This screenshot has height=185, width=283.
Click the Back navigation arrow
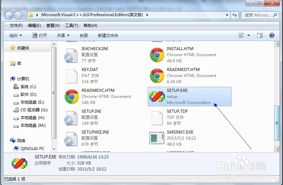pos(8,15)
